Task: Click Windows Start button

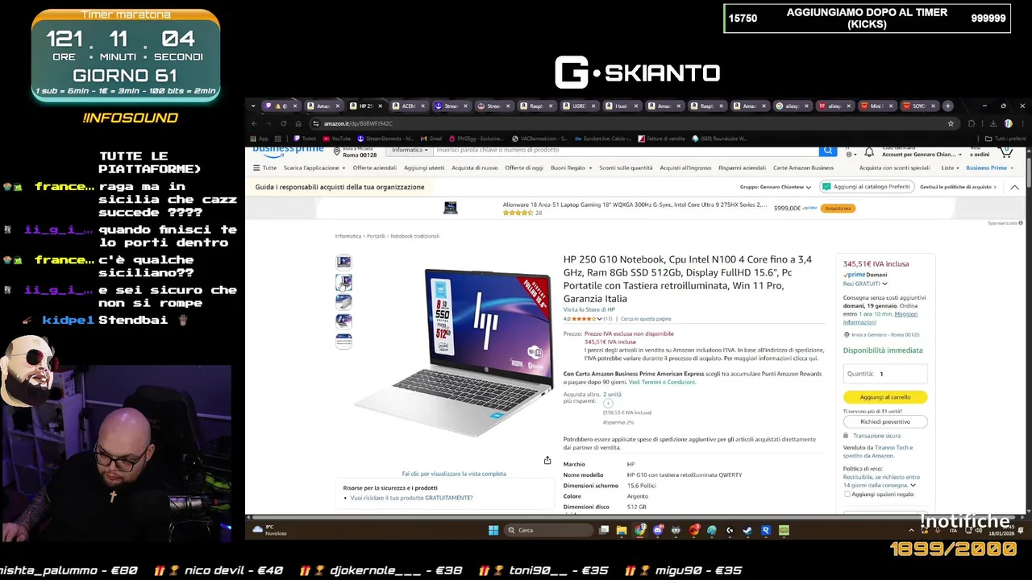Action: point(493,530)
